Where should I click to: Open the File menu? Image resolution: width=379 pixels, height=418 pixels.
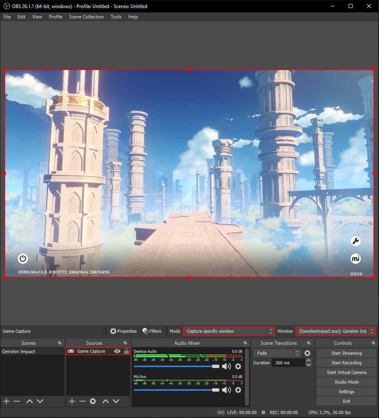coord(7,17)
